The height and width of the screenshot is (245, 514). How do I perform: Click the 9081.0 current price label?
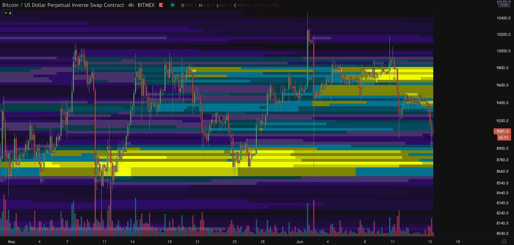click(x=502, y=131)
